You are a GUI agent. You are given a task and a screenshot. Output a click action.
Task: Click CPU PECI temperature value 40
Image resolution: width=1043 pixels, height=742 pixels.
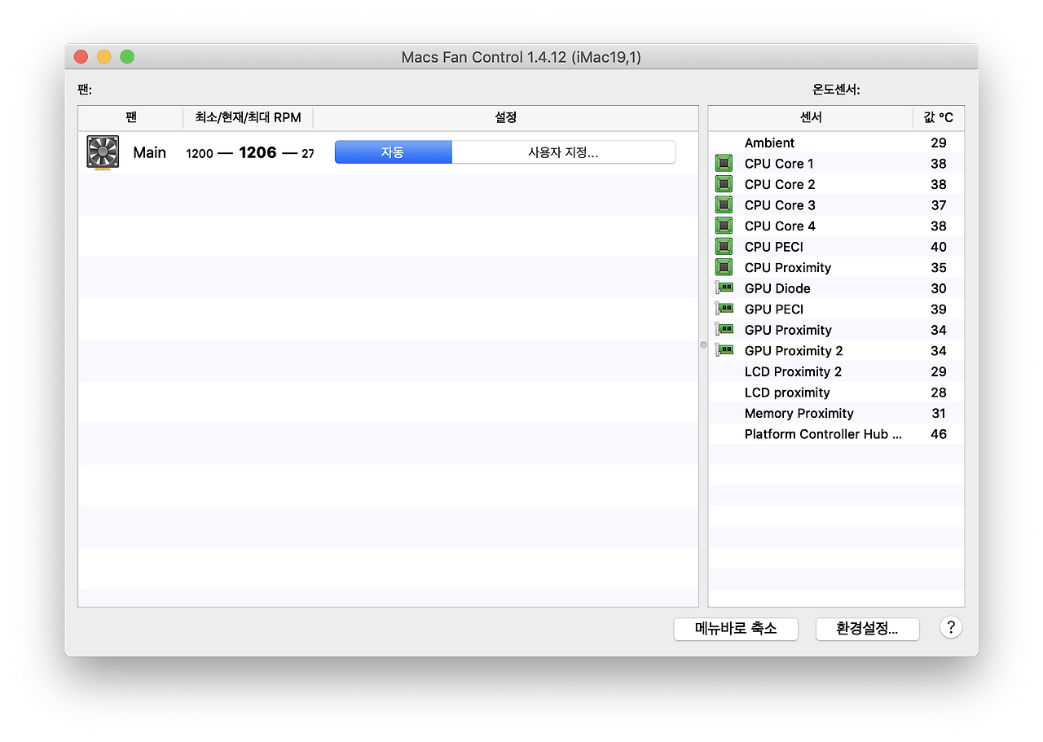[x=939, y=247]
